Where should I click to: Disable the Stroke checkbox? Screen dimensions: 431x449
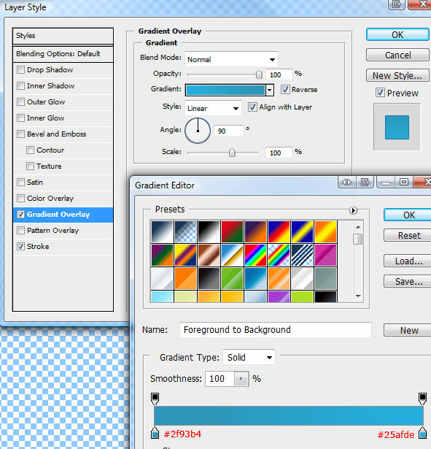point(20,246)
